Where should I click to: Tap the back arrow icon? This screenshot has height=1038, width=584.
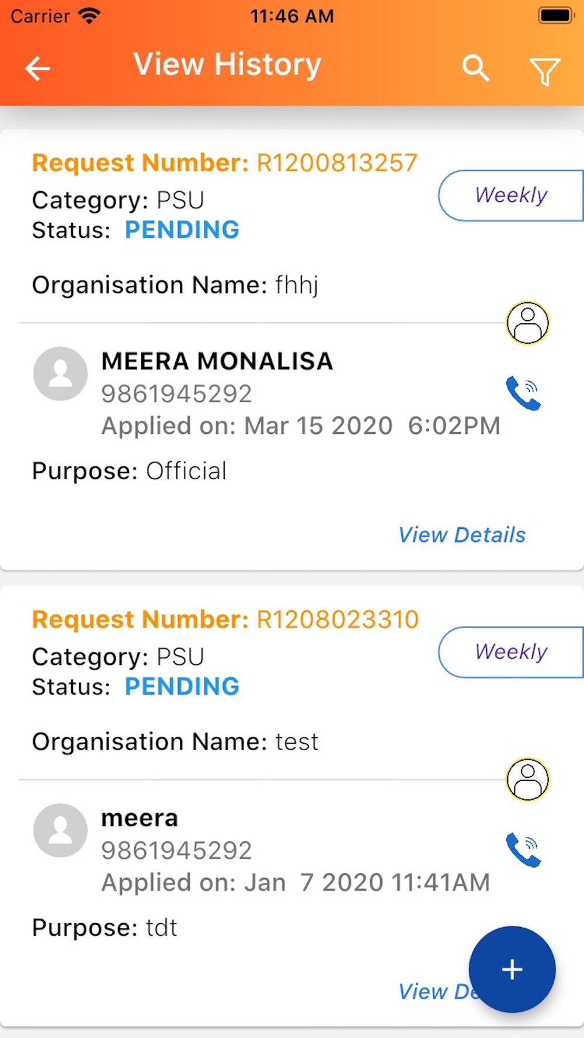[x=38, y=68]
